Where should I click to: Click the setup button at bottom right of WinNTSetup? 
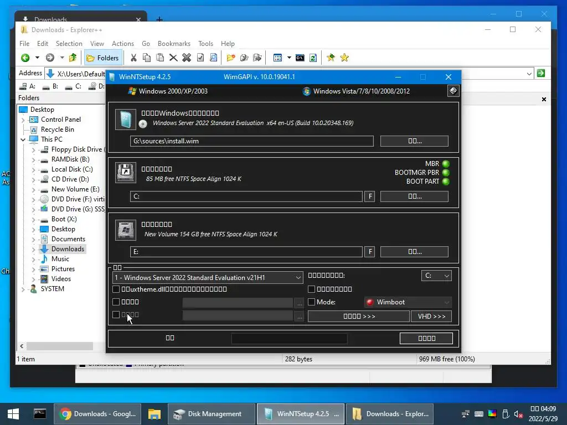[426, 338]
